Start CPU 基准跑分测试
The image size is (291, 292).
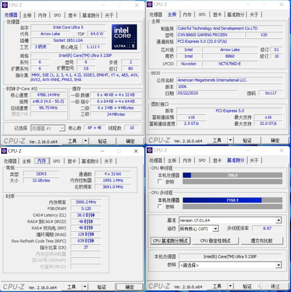[x=170, y=241]
